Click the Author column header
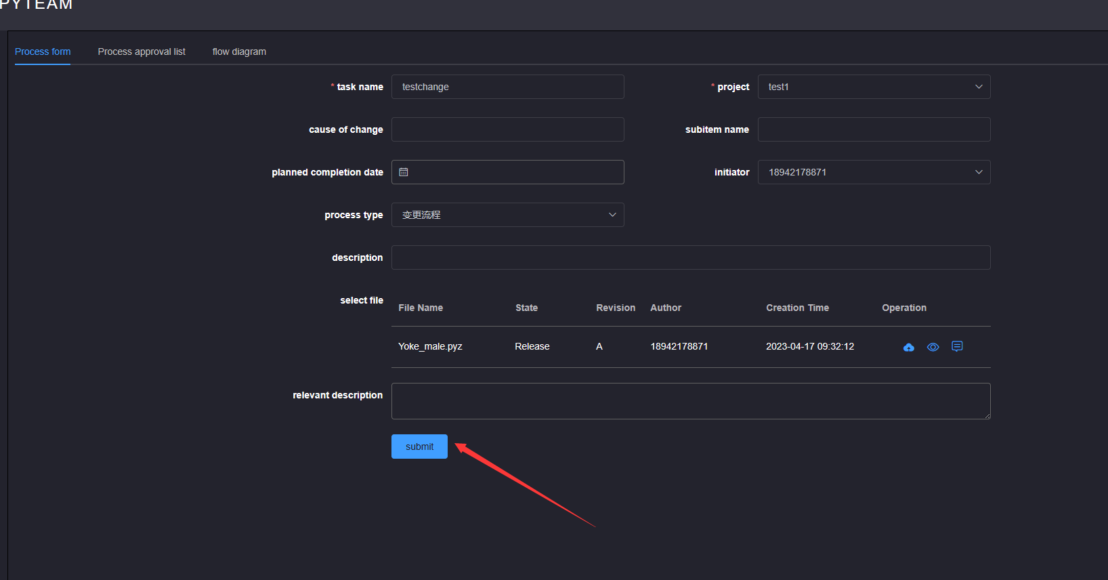 (666, 308)
